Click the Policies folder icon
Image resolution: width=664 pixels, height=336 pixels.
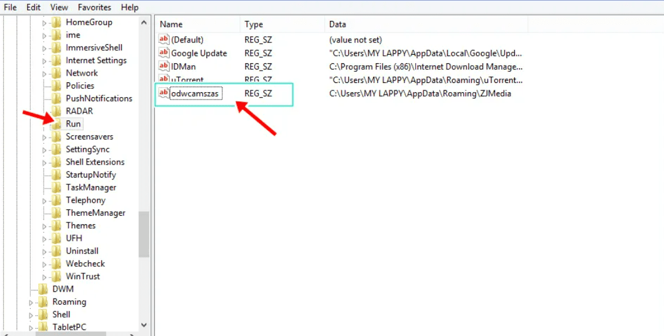coord(57,85)
